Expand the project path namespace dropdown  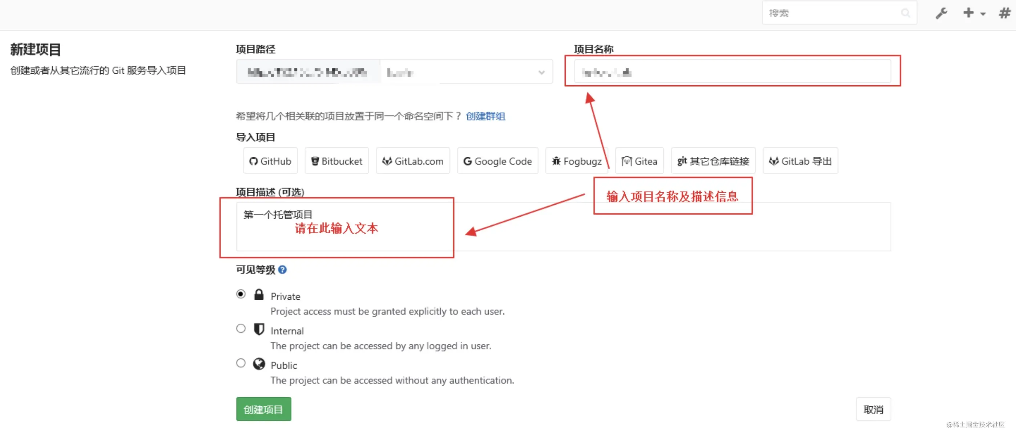click(x=541, y=73)
